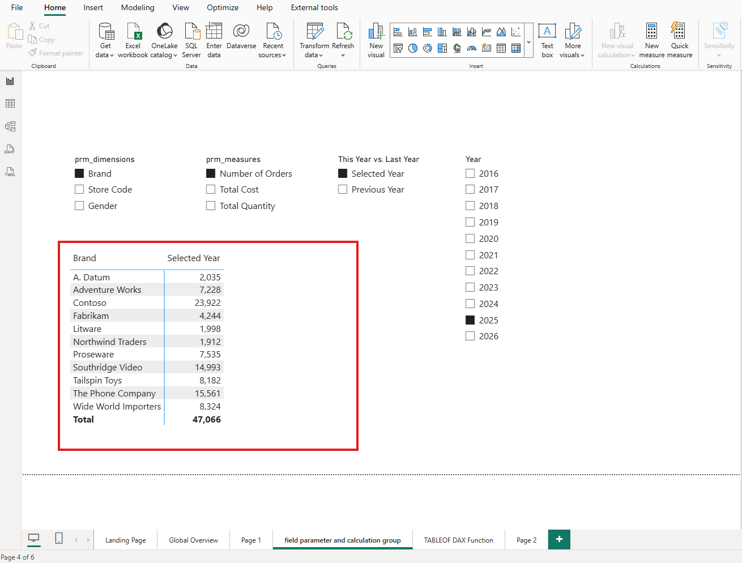This screenshot has width=742, height=563.
Task: Open TMDL view in left sidebar
Action: point(10,172)
